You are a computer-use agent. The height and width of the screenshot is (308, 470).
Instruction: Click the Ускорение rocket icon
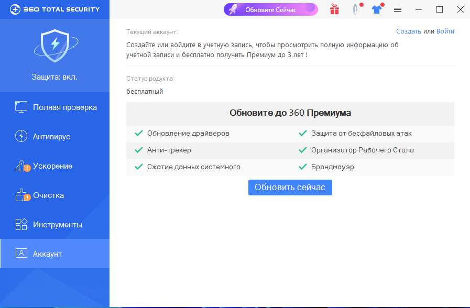pyautogui.click(x=21, y=166)
